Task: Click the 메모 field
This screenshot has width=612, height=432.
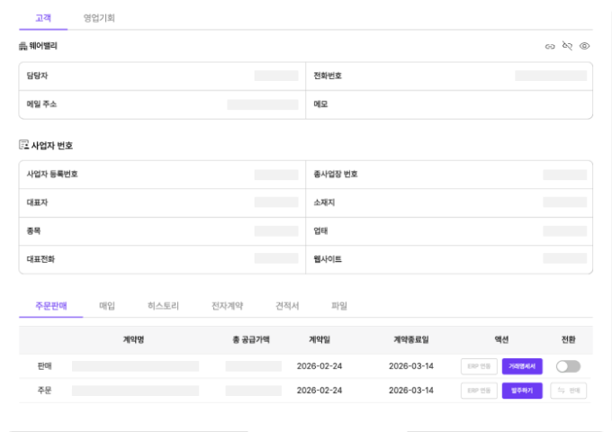Action: click(450, 104)
